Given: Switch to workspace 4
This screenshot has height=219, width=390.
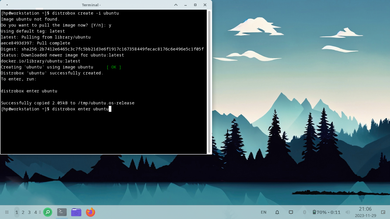Looking at the screenshot, I should point(35,212).
